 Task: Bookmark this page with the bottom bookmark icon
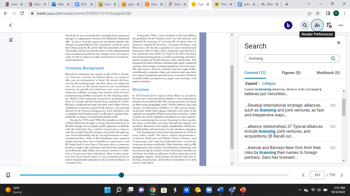tap(8, 175)
